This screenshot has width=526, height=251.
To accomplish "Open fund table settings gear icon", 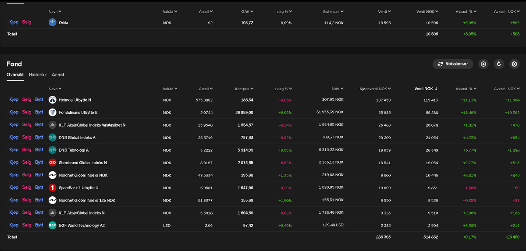I will pos(515,64).
